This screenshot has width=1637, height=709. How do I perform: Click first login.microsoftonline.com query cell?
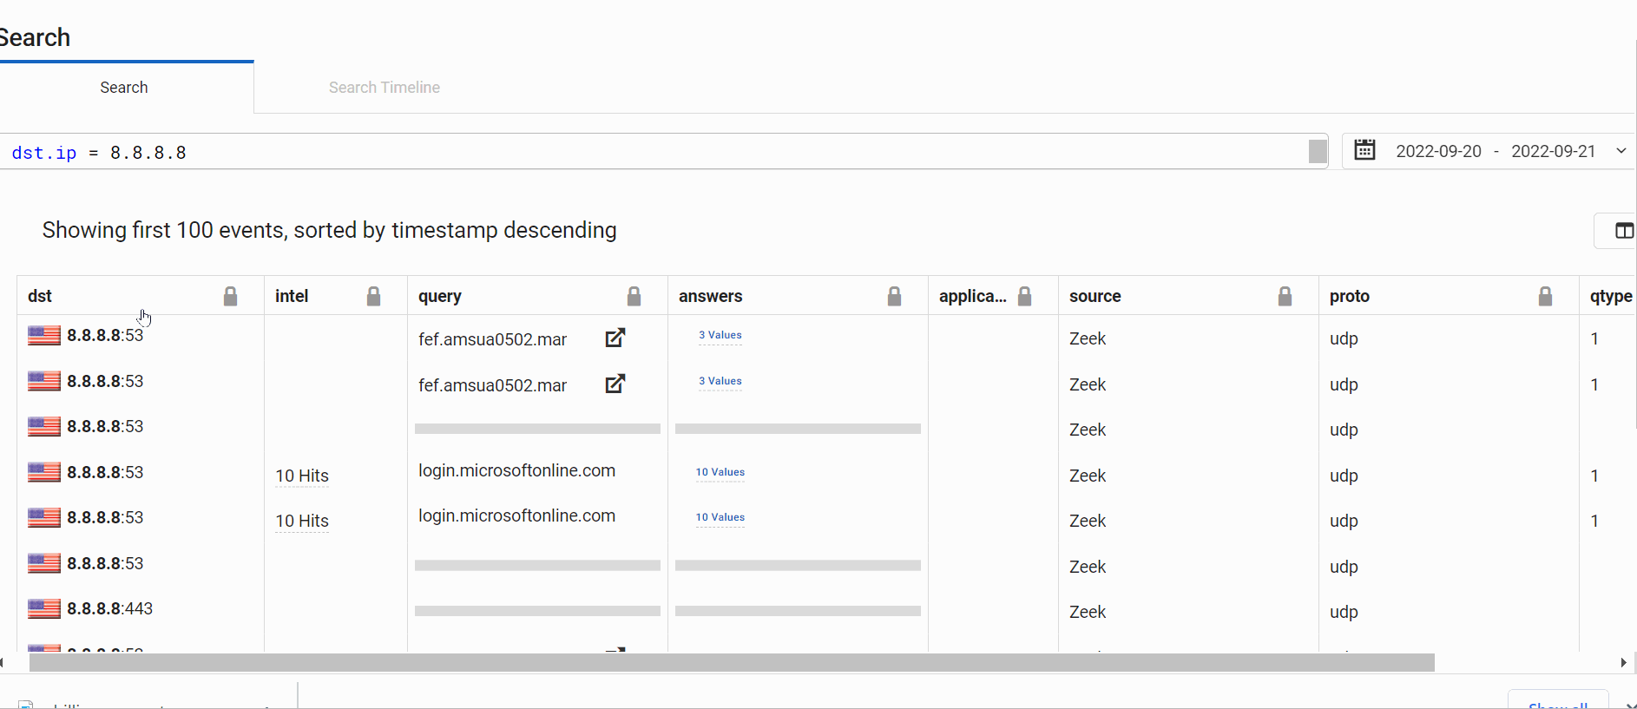[516, 470]
